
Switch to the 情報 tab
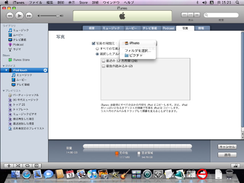tap(202, 28)
